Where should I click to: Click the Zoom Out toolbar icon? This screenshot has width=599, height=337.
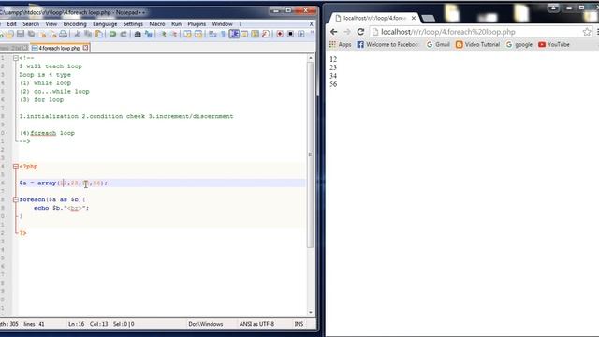click(x=174, y=34)
